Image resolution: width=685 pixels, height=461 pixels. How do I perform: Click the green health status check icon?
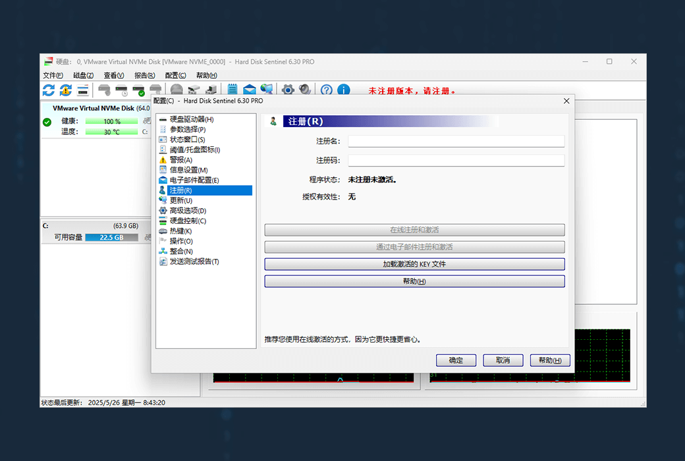pos(47,122)
